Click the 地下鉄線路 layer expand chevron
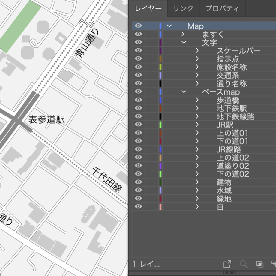Screen dimensions: 276x276 click(x=197, y=116)
